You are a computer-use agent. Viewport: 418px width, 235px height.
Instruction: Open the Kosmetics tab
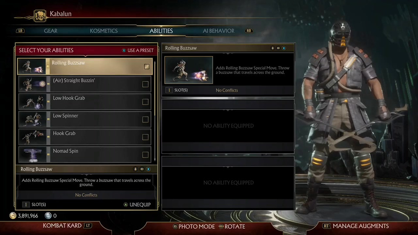[104, 31]
